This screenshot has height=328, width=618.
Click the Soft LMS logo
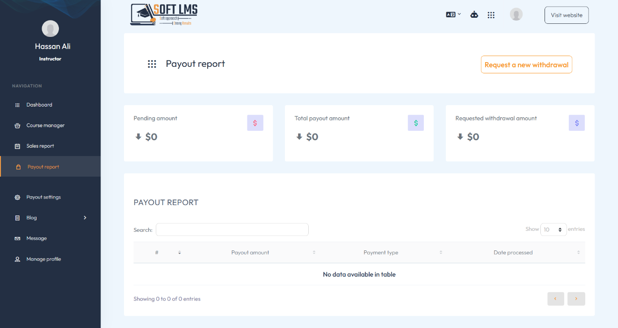164,14
